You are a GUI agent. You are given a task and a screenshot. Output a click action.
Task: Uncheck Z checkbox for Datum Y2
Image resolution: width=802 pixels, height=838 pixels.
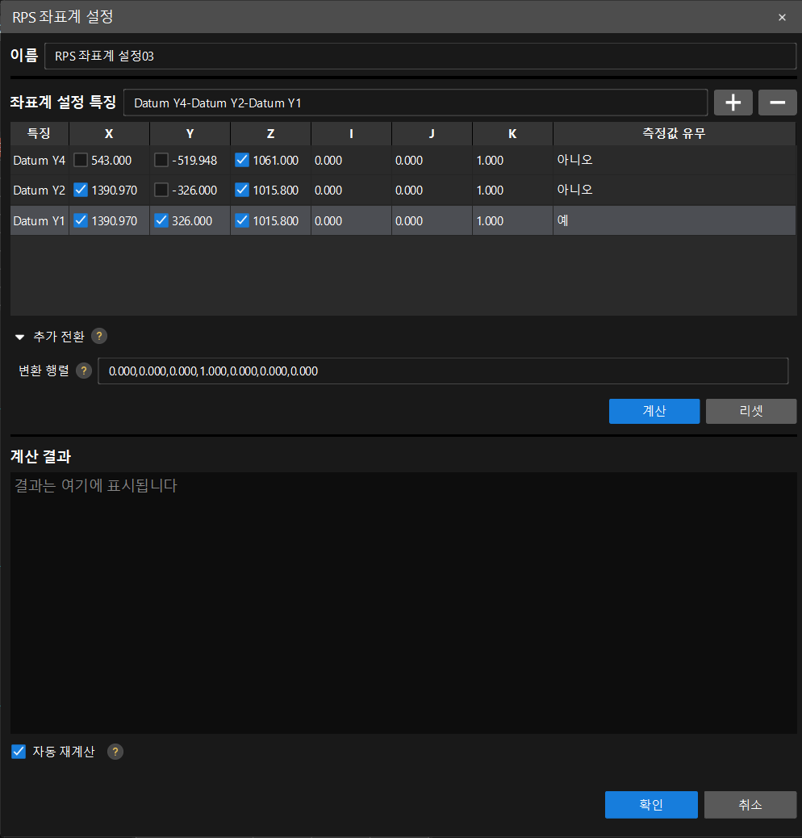[242, 190]
